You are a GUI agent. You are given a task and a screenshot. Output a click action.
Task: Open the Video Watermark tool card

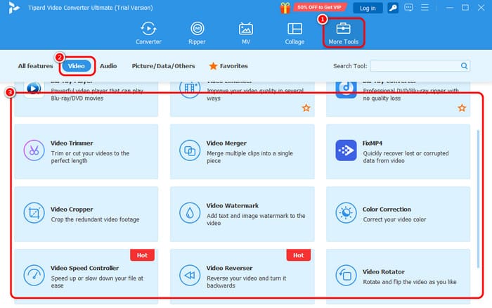pos(242,214)
